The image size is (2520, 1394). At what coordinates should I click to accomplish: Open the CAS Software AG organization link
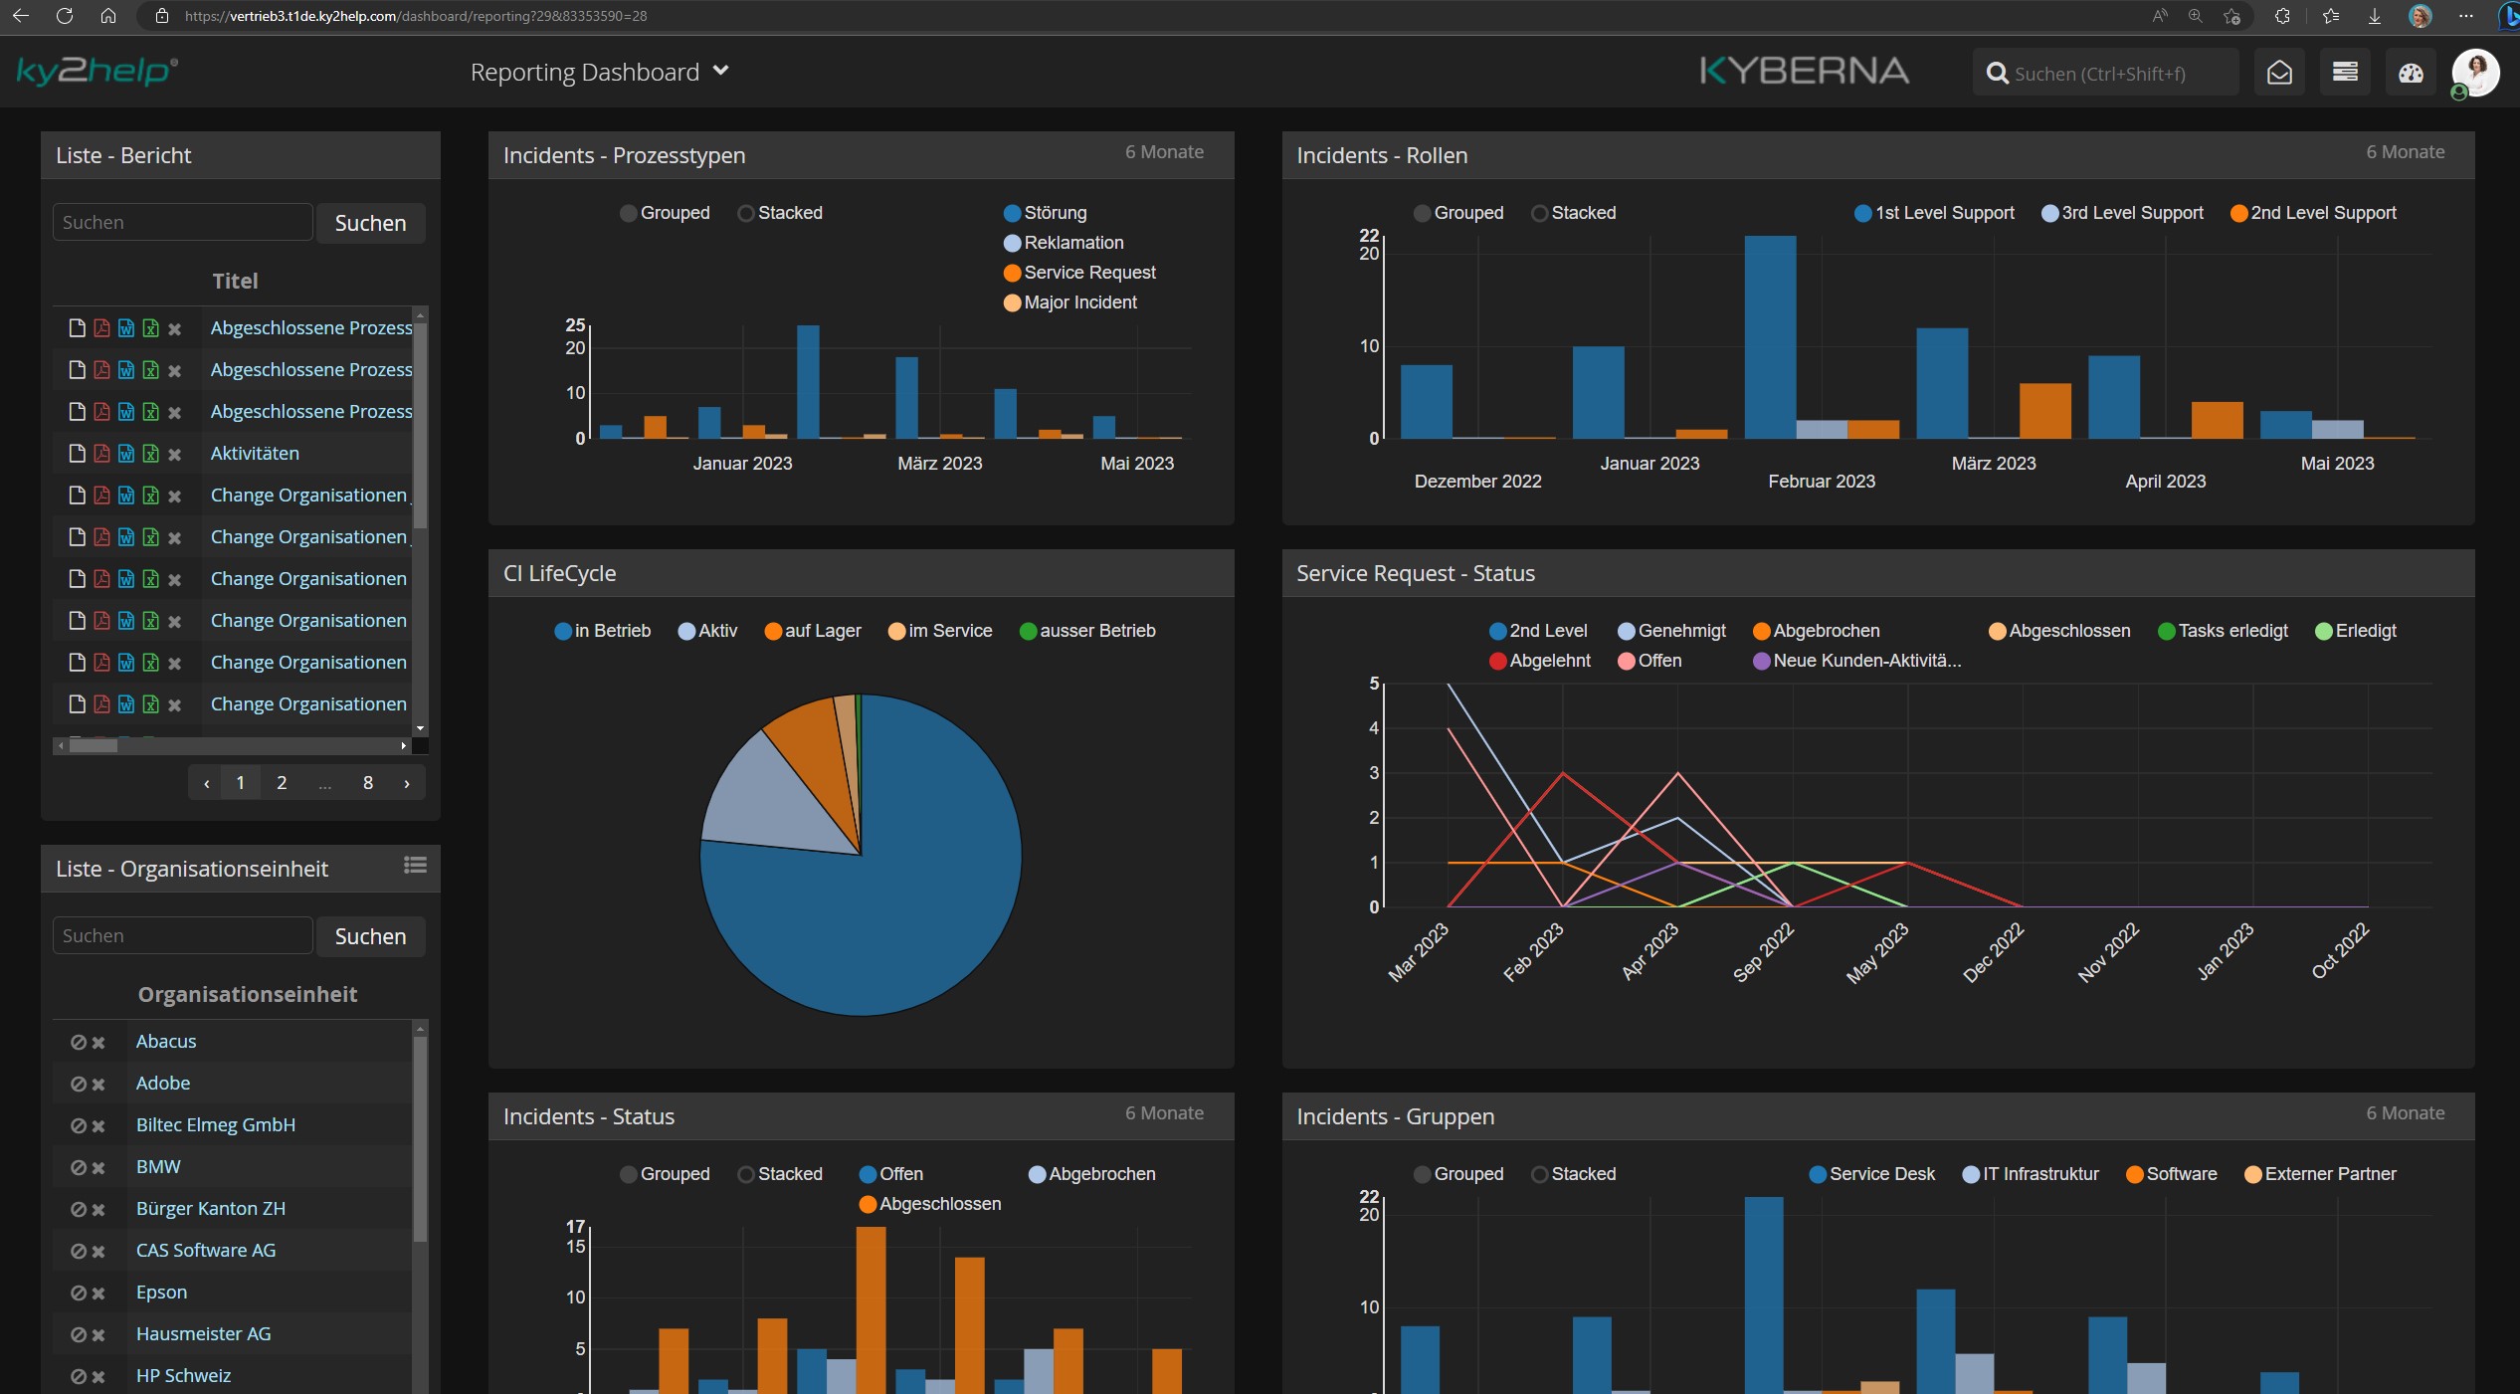206,1251
